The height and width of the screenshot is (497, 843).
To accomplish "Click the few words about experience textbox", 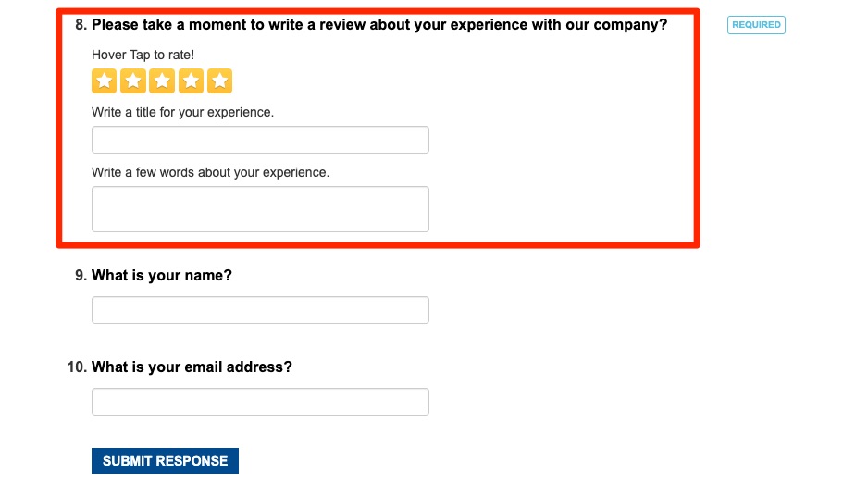I will (260, 209).
